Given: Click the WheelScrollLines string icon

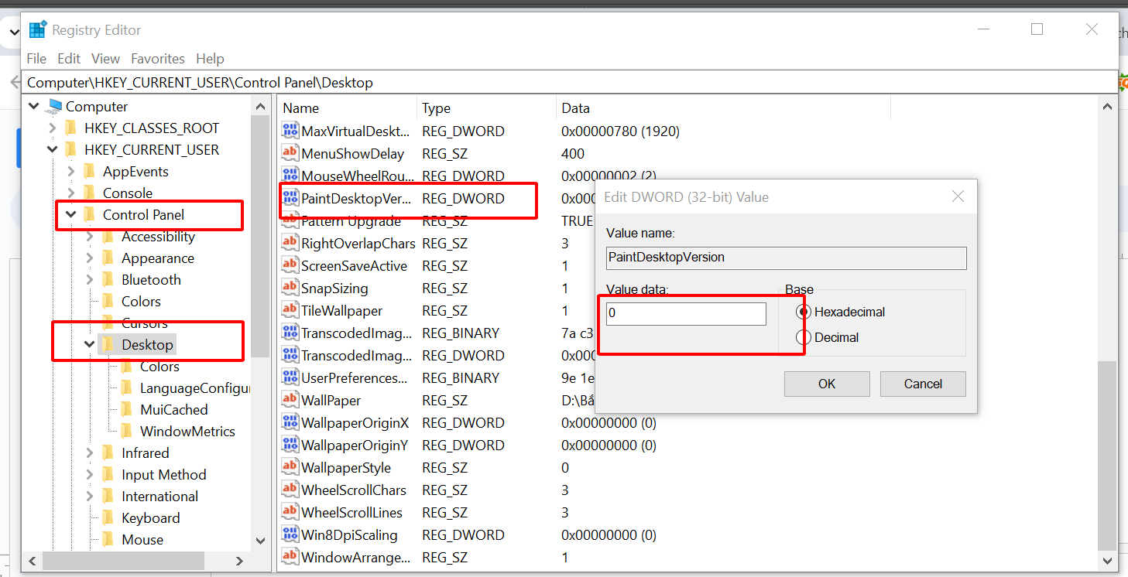Looking at the screenshot, I should pos(290,512).
